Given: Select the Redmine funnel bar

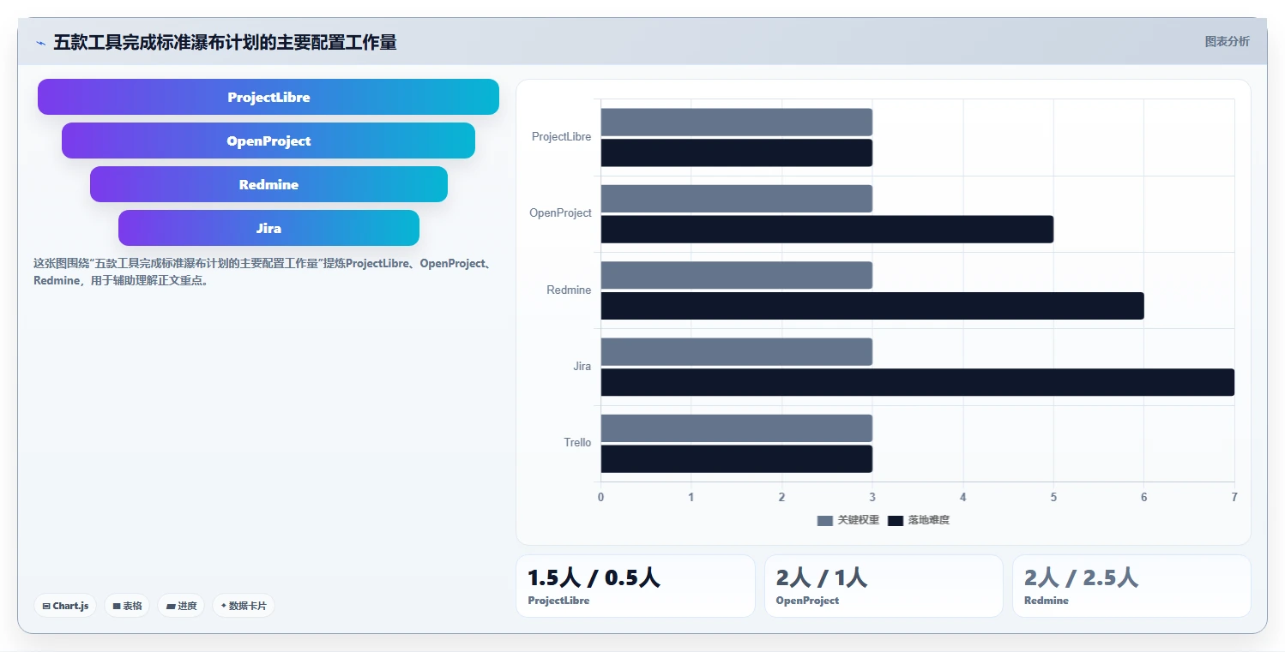Looking at the screenshot, I should tap(268, 184).
